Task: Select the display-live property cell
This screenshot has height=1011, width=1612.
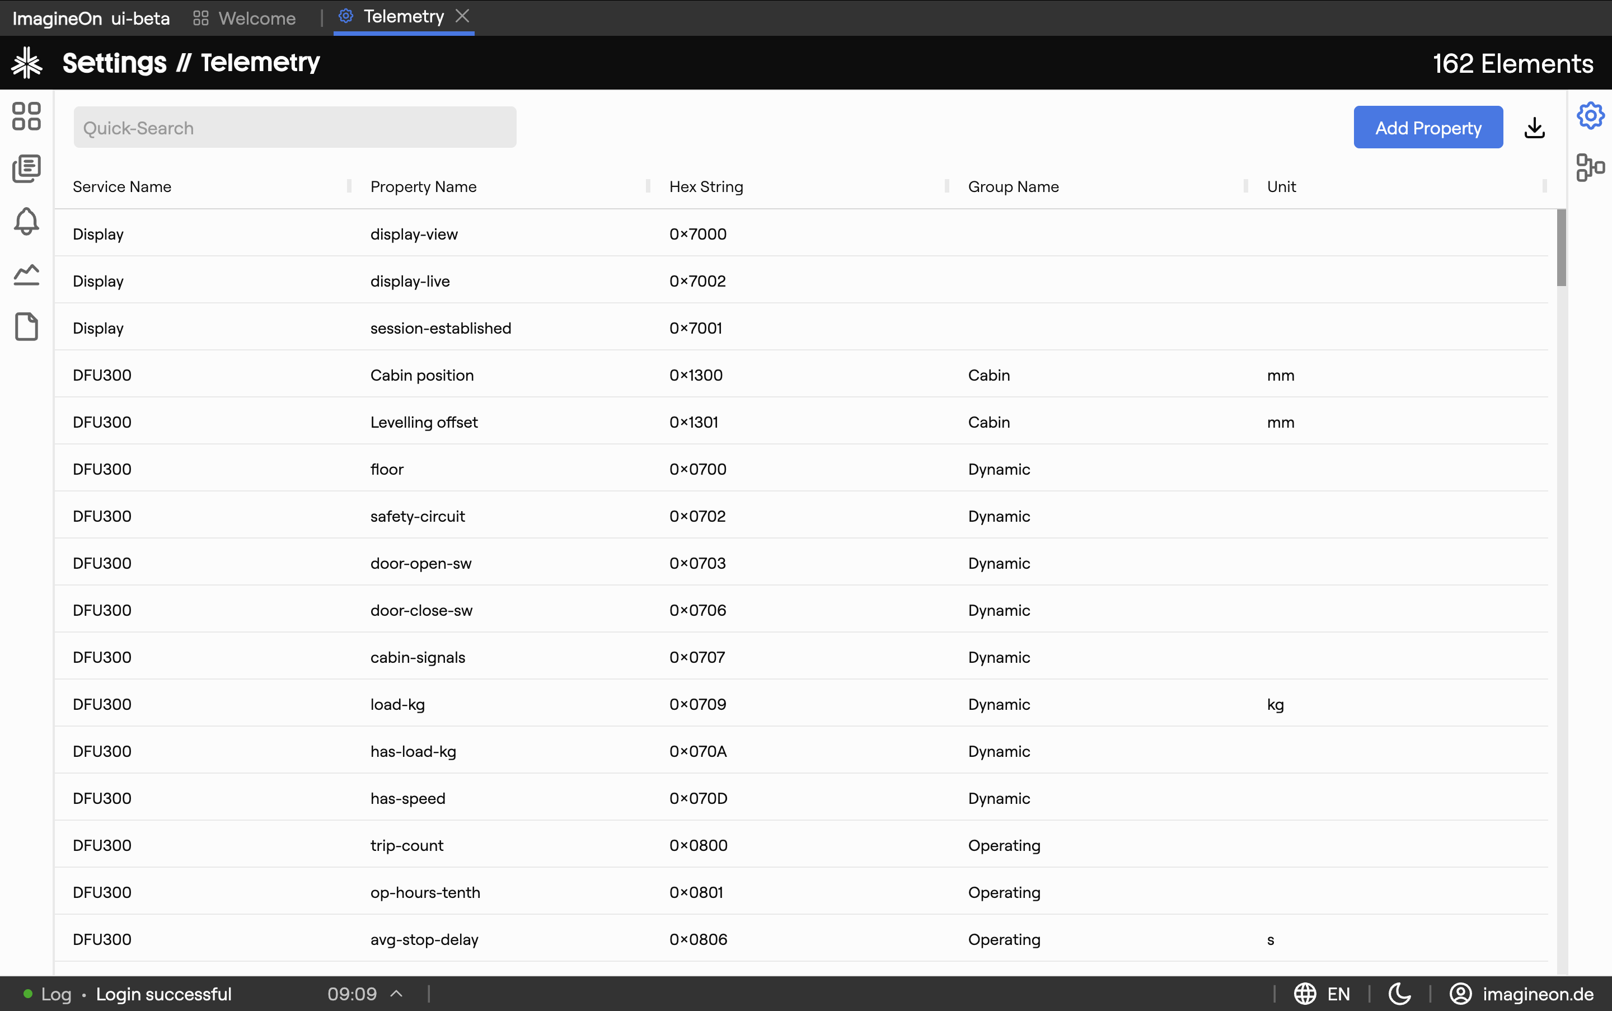Action: (410, 281)
